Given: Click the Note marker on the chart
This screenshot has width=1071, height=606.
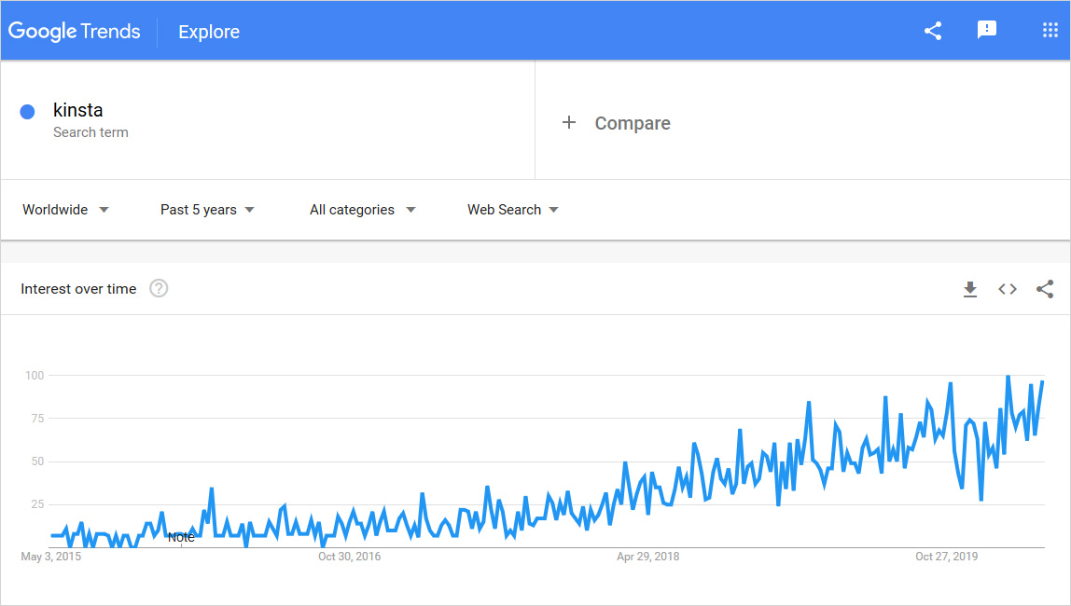Looking at the screenshot, I should click(181, 537).
